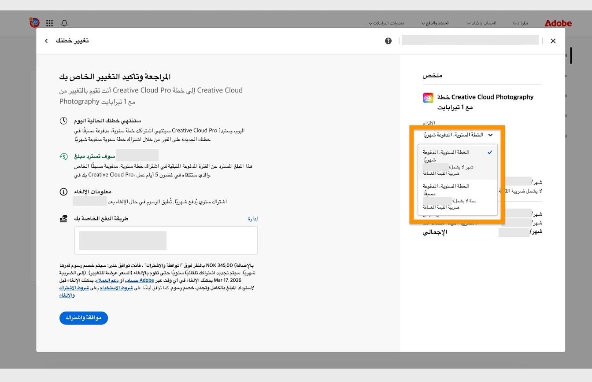Click the help question mark icon
This screenshot has width=592, height=382.
point(388,40)
